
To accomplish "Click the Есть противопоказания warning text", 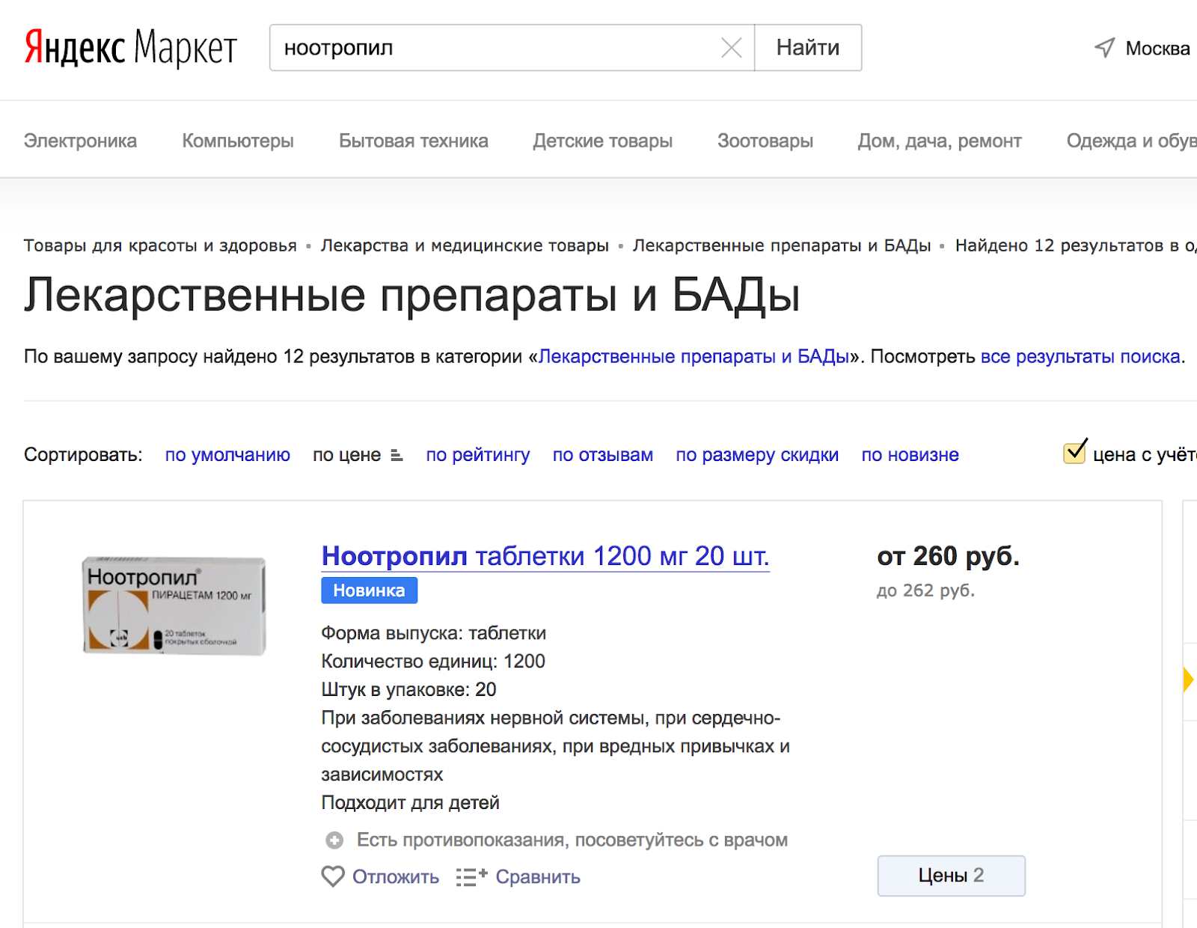I will 572,840.
